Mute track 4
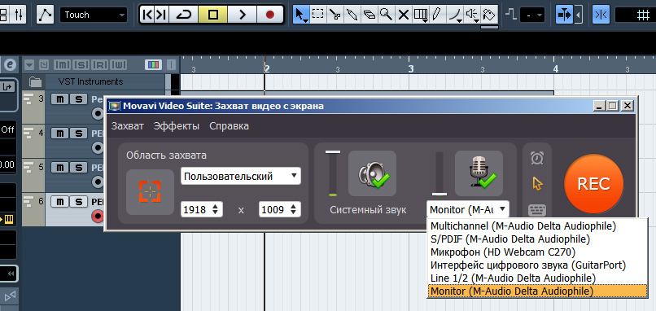This screenshot has width=656, height=311. (x=60, y=133)
